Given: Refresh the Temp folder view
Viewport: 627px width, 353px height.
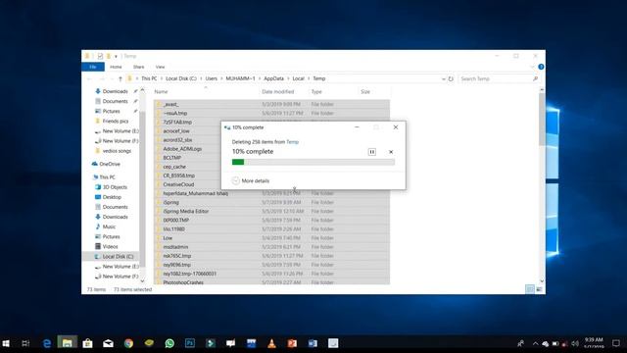Looking at the screenshot, I should coord(451,78).
